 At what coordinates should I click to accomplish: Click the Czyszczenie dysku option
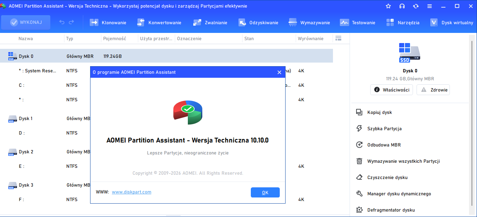(x=382, y=178)
